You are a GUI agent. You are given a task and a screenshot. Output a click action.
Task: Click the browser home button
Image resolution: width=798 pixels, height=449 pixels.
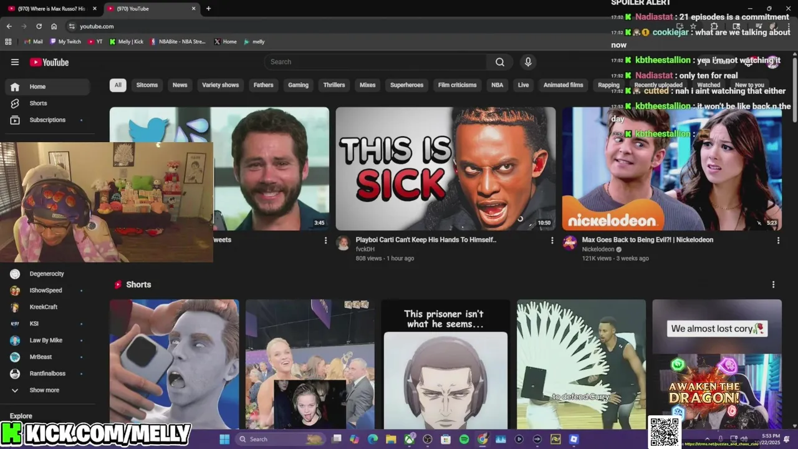click(x=54, y=26)
